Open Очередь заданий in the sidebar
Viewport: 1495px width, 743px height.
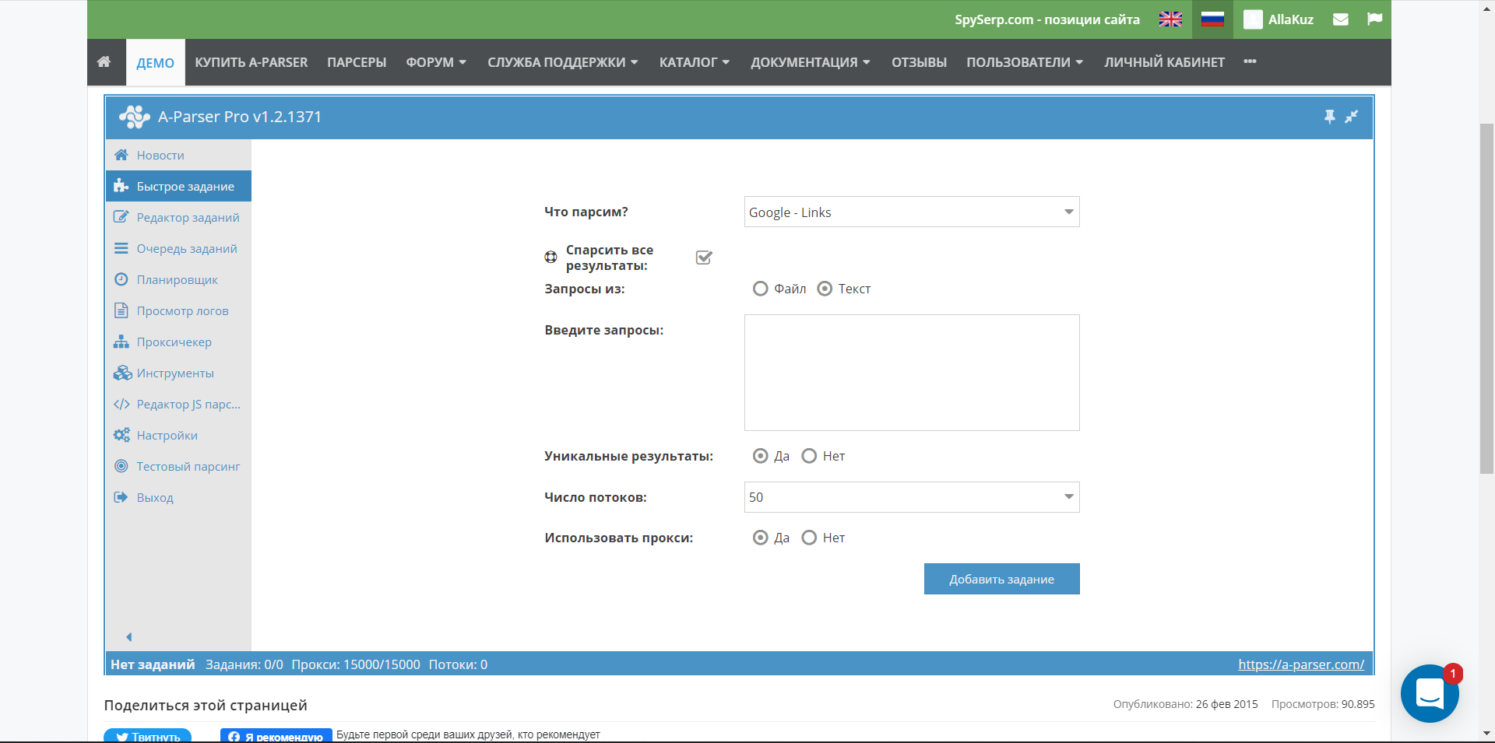(178, 248)
